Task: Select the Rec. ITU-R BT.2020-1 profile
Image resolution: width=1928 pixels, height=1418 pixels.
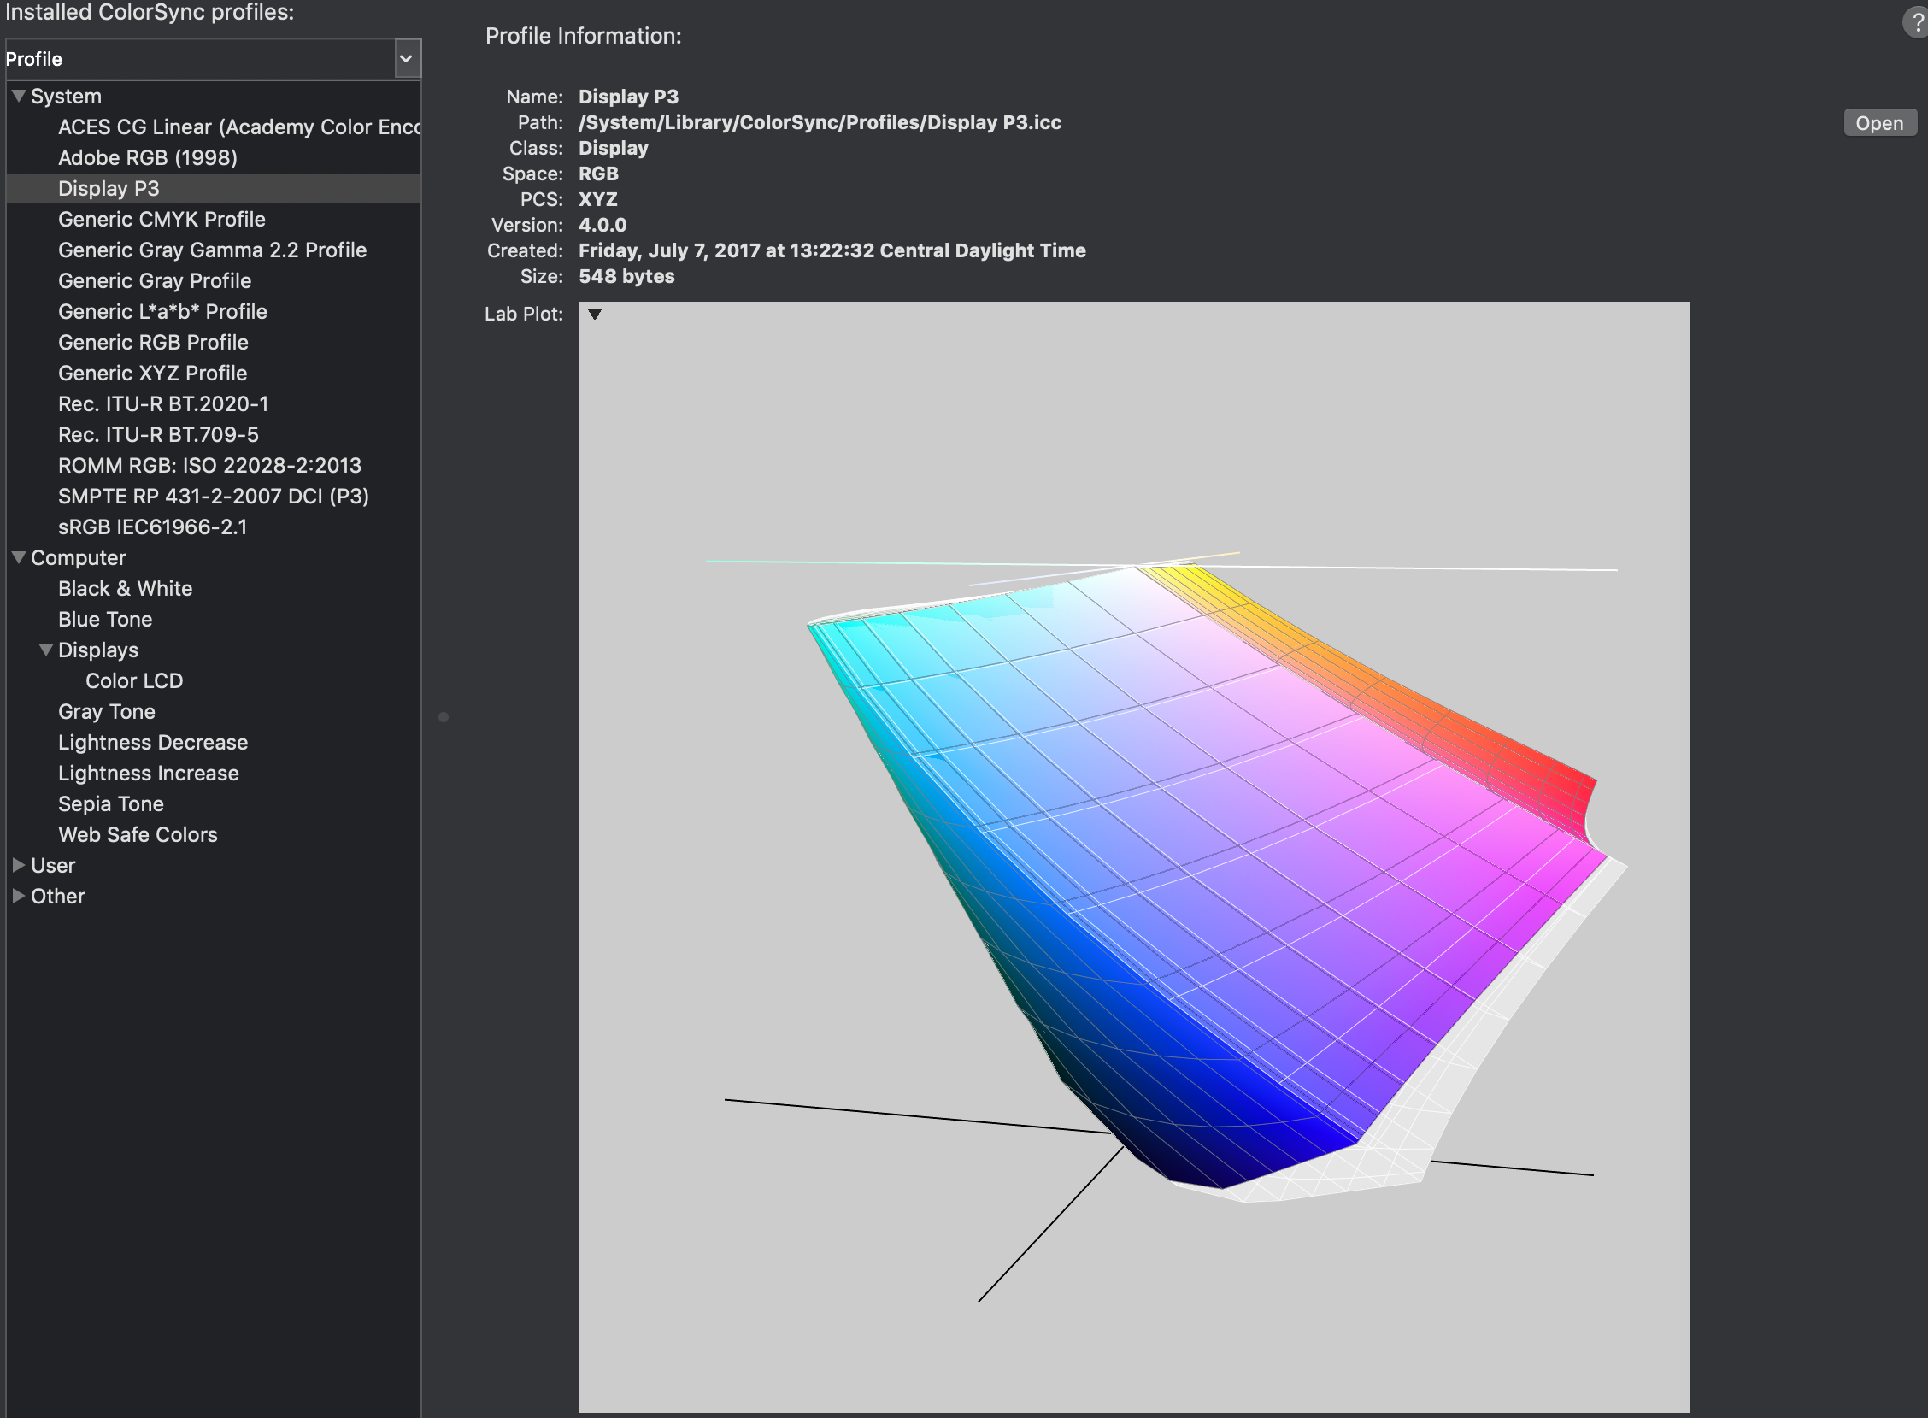Action: (x=163, y=403)
